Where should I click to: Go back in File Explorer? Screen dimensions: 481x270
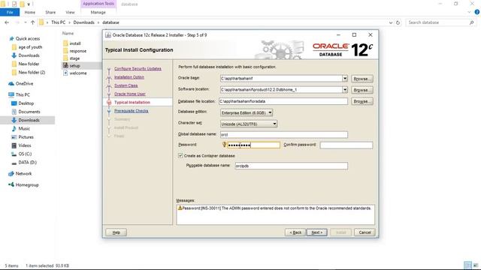(7, 22)
